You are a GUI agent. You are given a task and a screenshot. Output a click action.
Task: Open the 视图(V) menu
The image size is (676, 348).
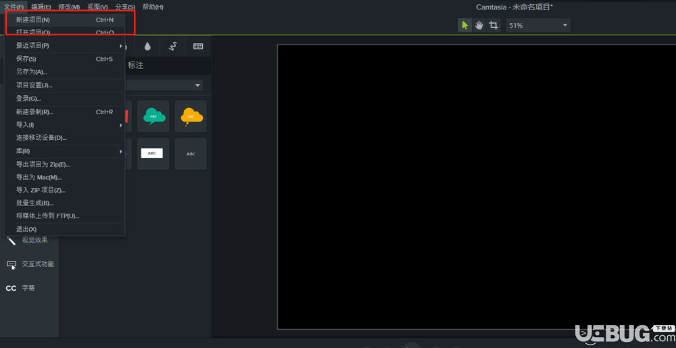(x=97, y=7)
